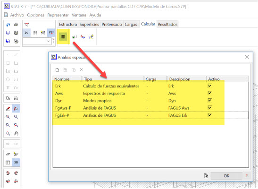Toggle Activo checkbox for Aws row
This screenshot has height=189, width=258.
(x=209, y=93)
